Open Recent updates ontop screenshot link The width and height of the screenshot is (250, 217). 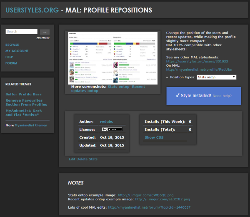108,89
